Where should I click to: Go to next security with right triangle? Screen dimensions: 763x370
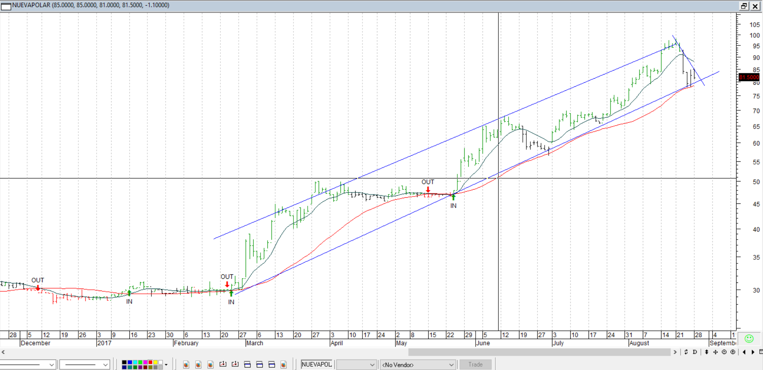tap(753, 352)
